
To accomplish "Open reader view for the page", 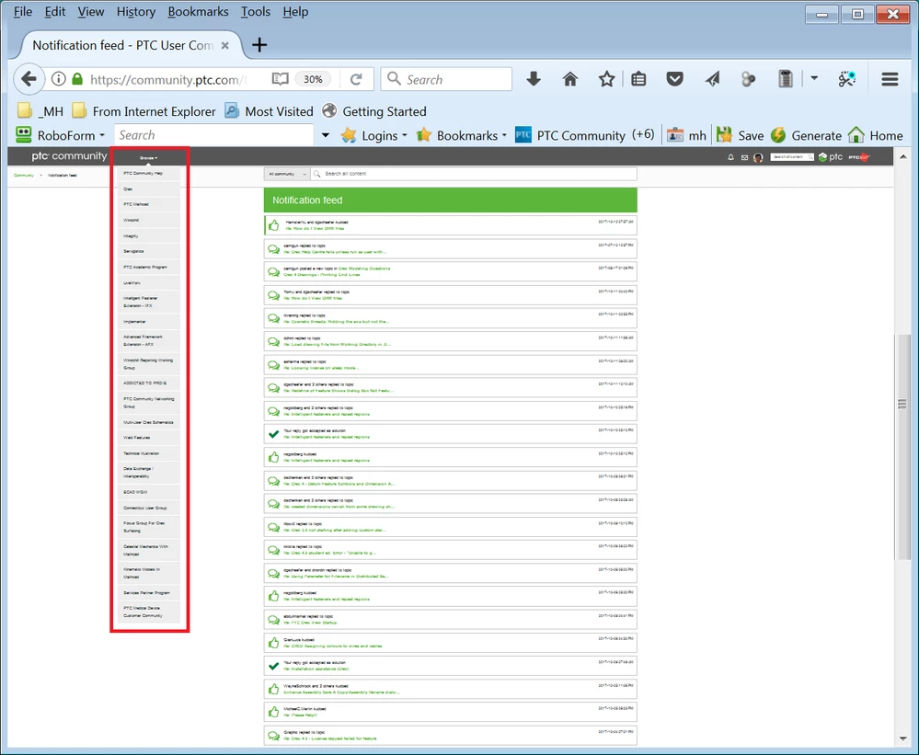I will [x=281, y=79].
